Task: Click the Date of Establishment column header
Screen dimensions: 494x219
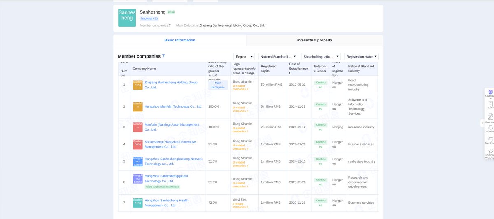Action: coord(300,69)
